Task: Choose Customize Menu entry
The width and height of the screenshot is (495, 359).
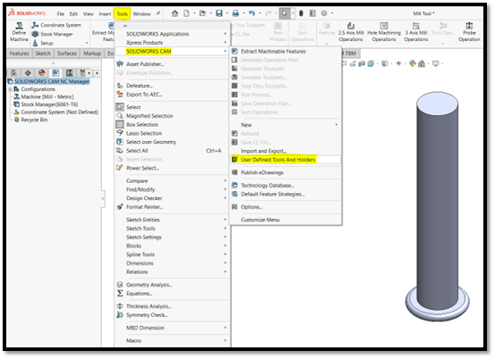Action: coord(286,220)
